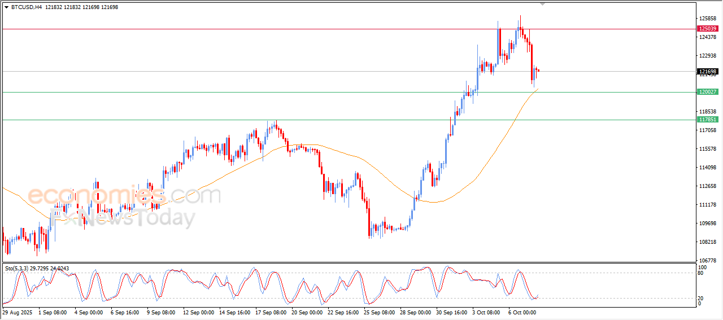The height and width of the screenshot is (320, 723).
Task: Click the green 117851 price label
Action: point(708,120)
